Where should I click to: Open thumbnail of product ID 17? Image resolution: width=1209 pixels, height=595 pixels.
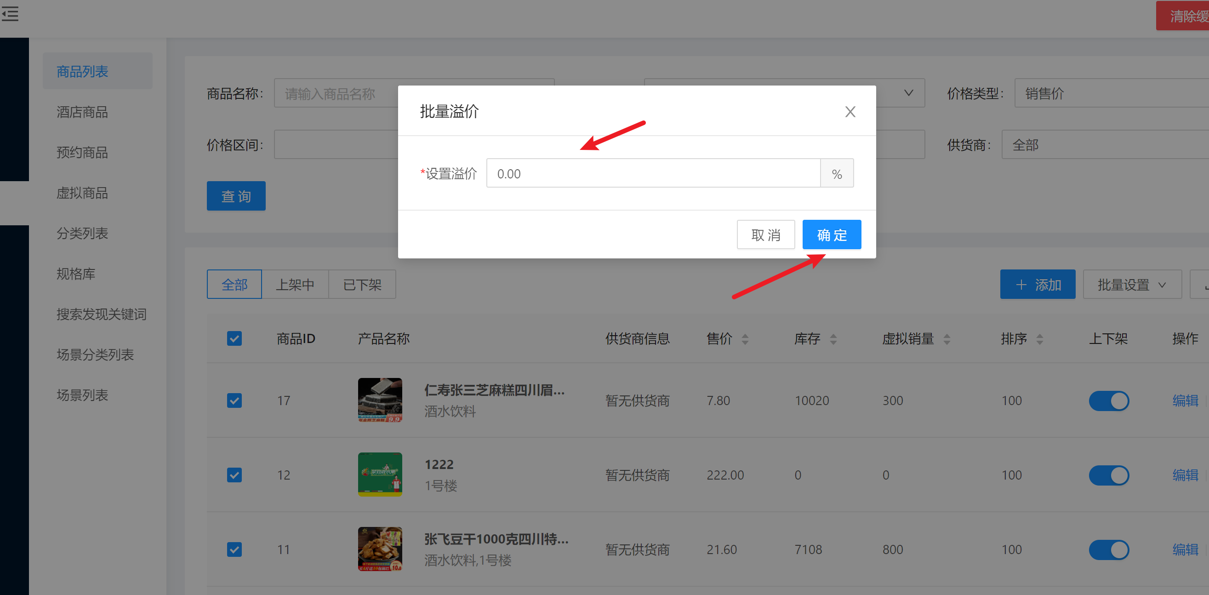click(x=380, y=400)
